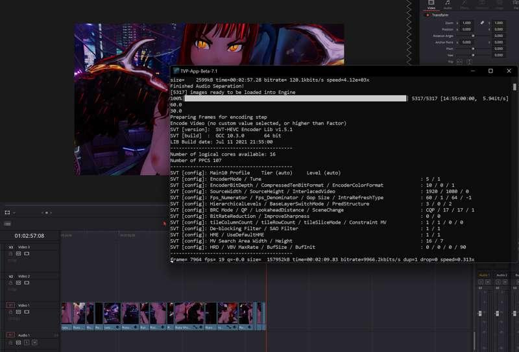Open the Audio tab in the Inspector
519x352 pixels.
(448, 5)
